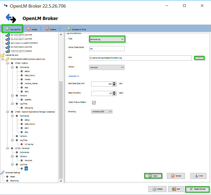Collapse the 27000 - FLEXlm port node
The width and height of the screenshot is (211, 195).
click(x=8, y=63)
